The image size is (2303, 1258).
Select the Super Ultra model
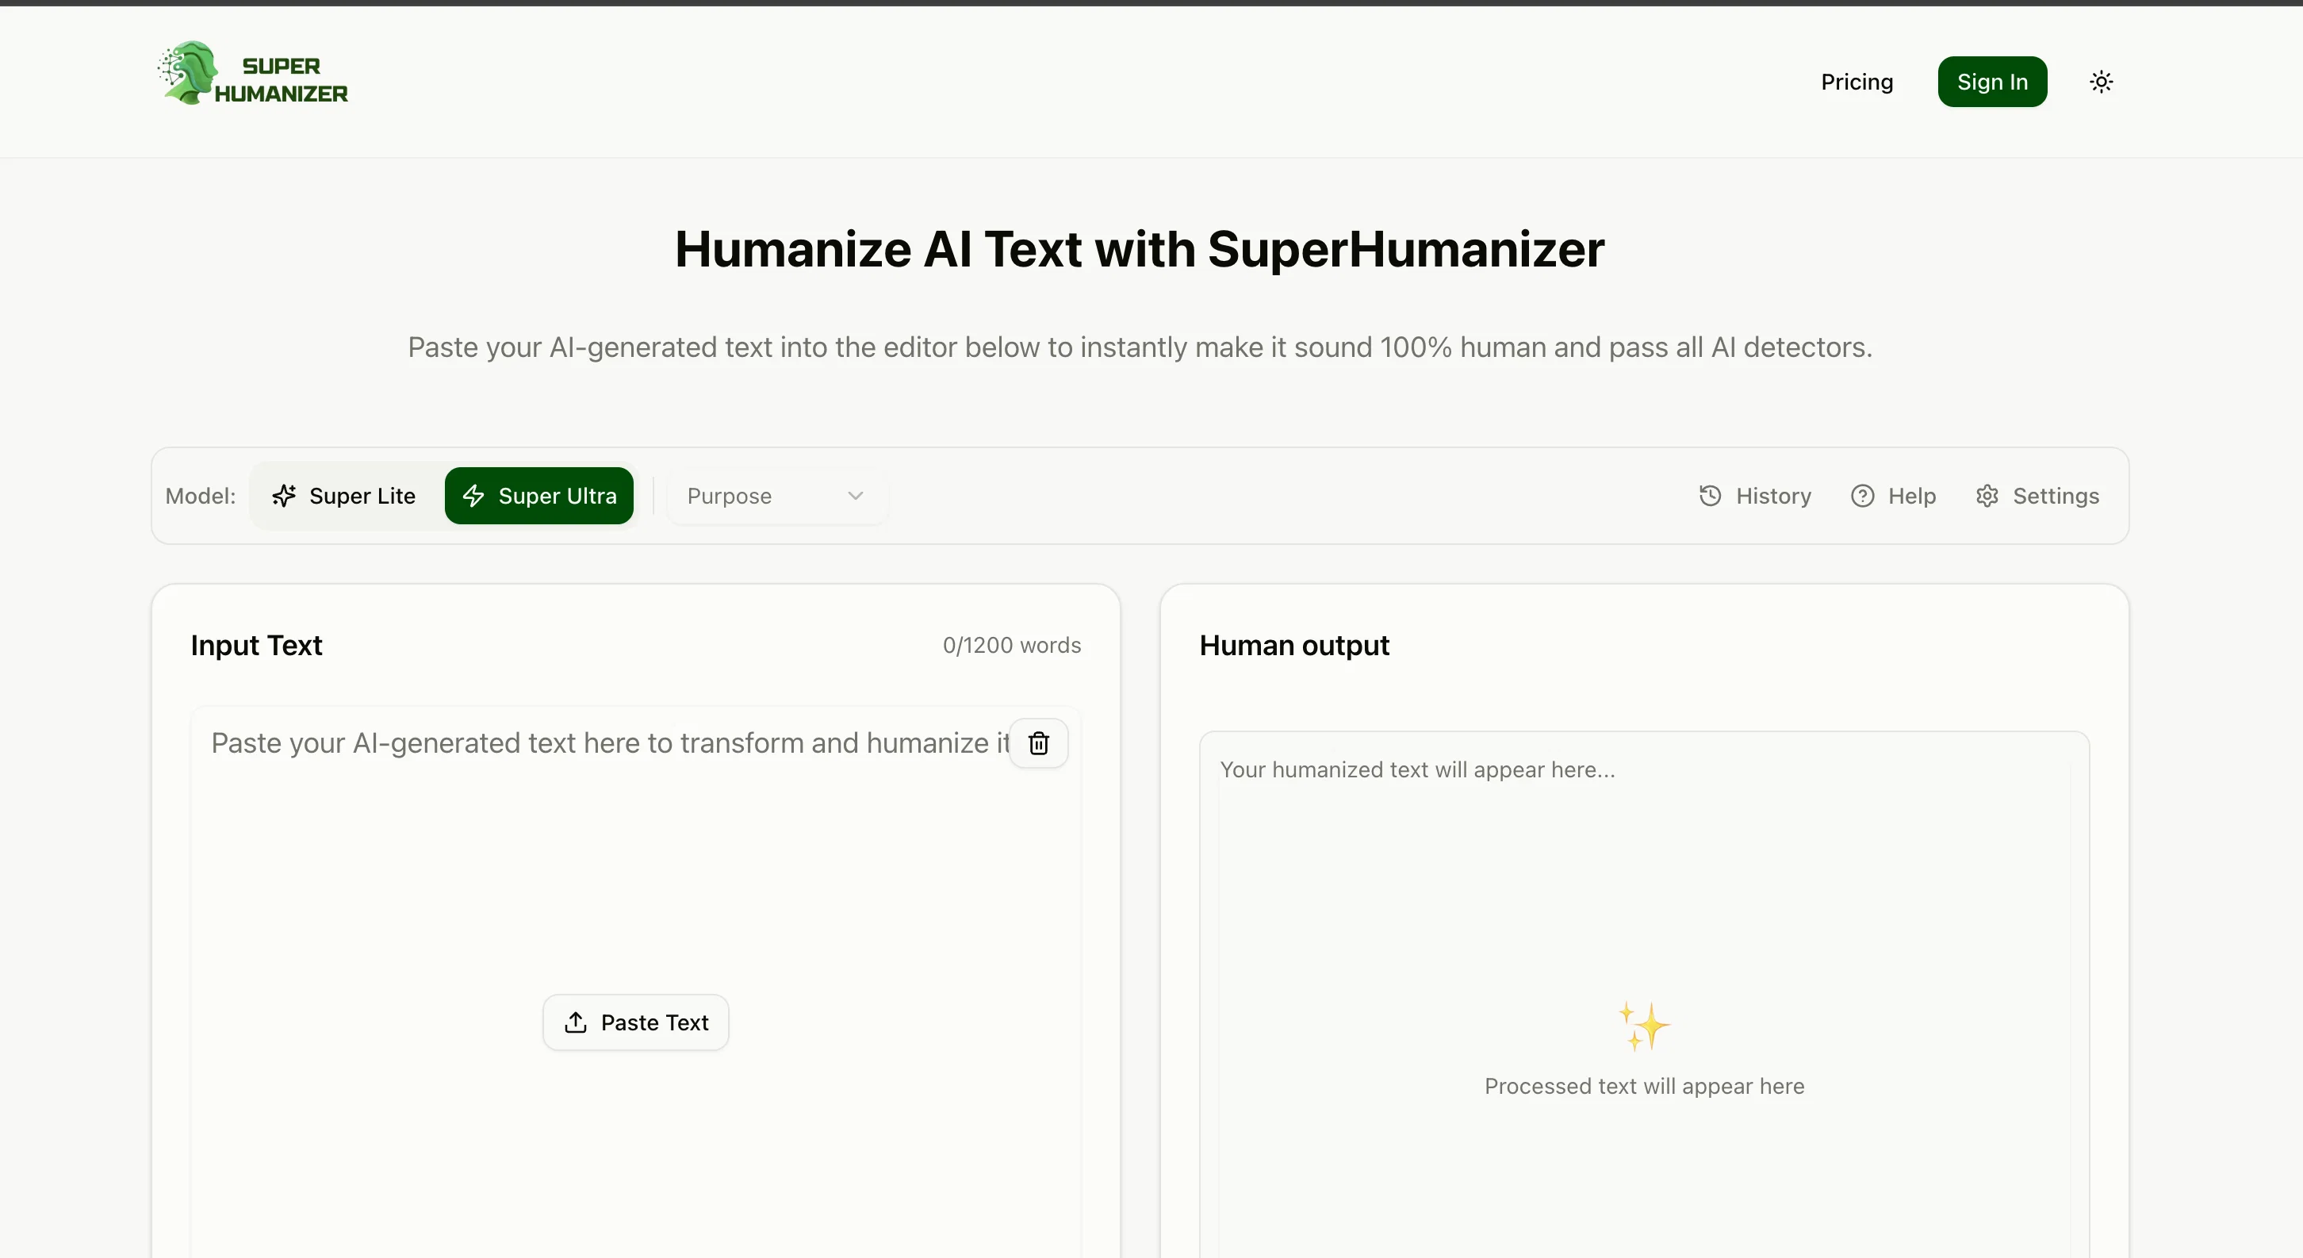click(539, 497)
